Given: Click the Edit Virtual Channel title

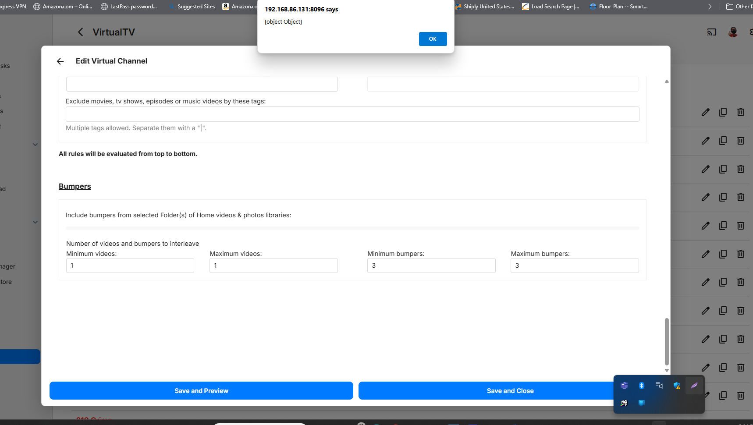Looking at the screenshot, I should [111, 61].
